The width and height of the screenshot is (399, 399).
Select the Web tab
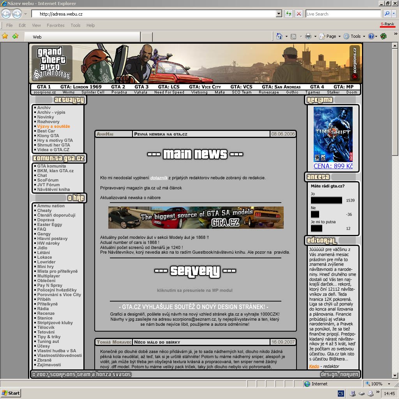tap(82, 37)
